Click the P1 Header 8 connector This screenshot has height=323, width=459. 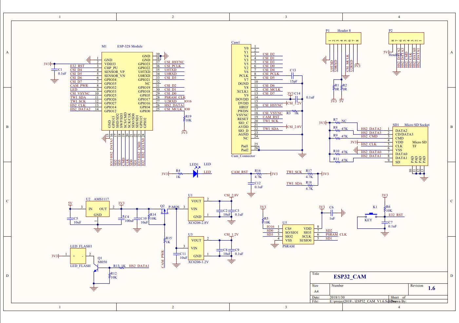343,38
